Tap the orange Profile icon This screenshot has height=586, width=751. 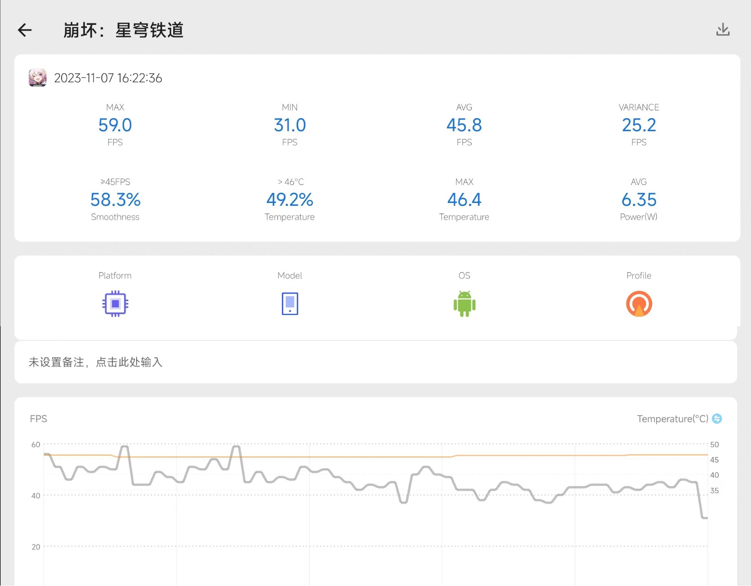pyautogui.click(x=639, y=304)
